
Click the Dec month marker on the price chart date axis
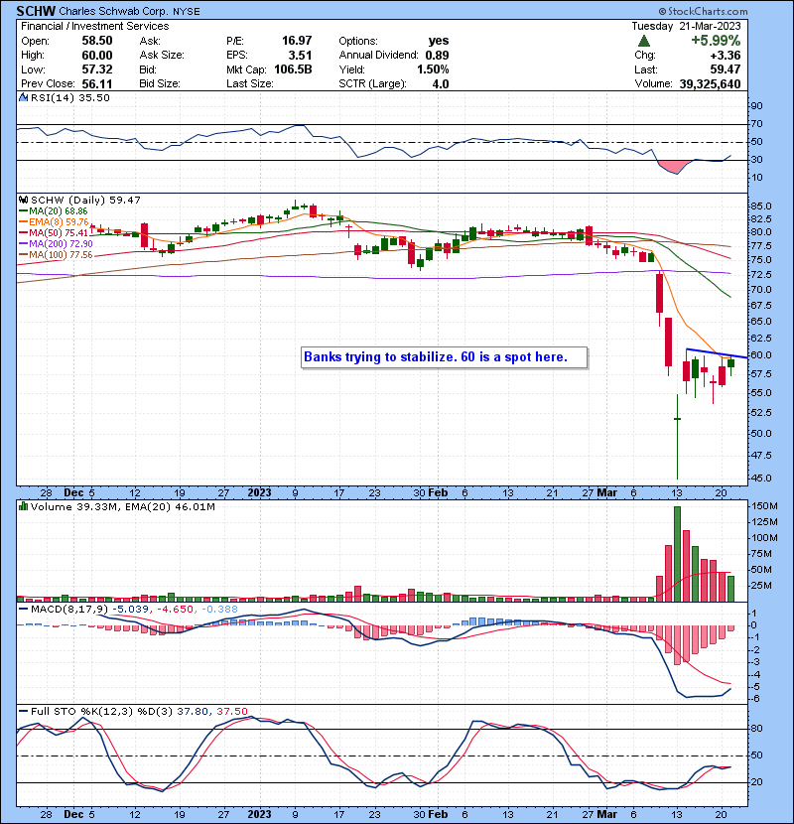click(73, 493)
